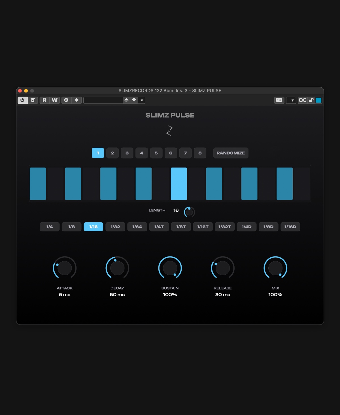Expand the dropdown next to camera icon
The width and height of the screenshot is (340, 415).
click(291, 100)
